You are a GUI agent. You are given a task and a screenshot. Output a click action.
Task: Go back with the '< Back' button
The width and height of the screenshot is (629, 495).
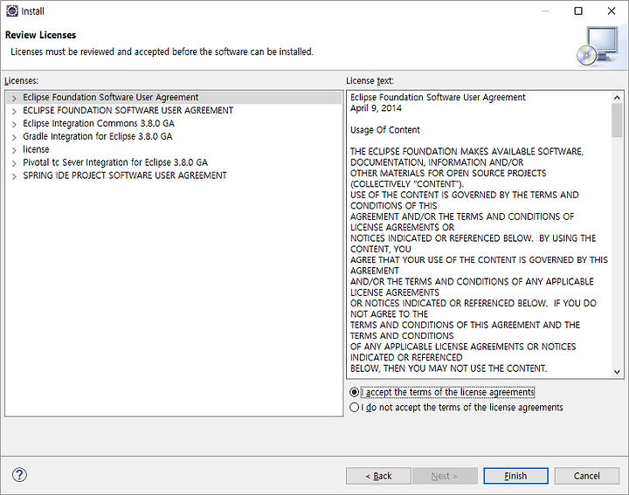(x=378, y=476)
